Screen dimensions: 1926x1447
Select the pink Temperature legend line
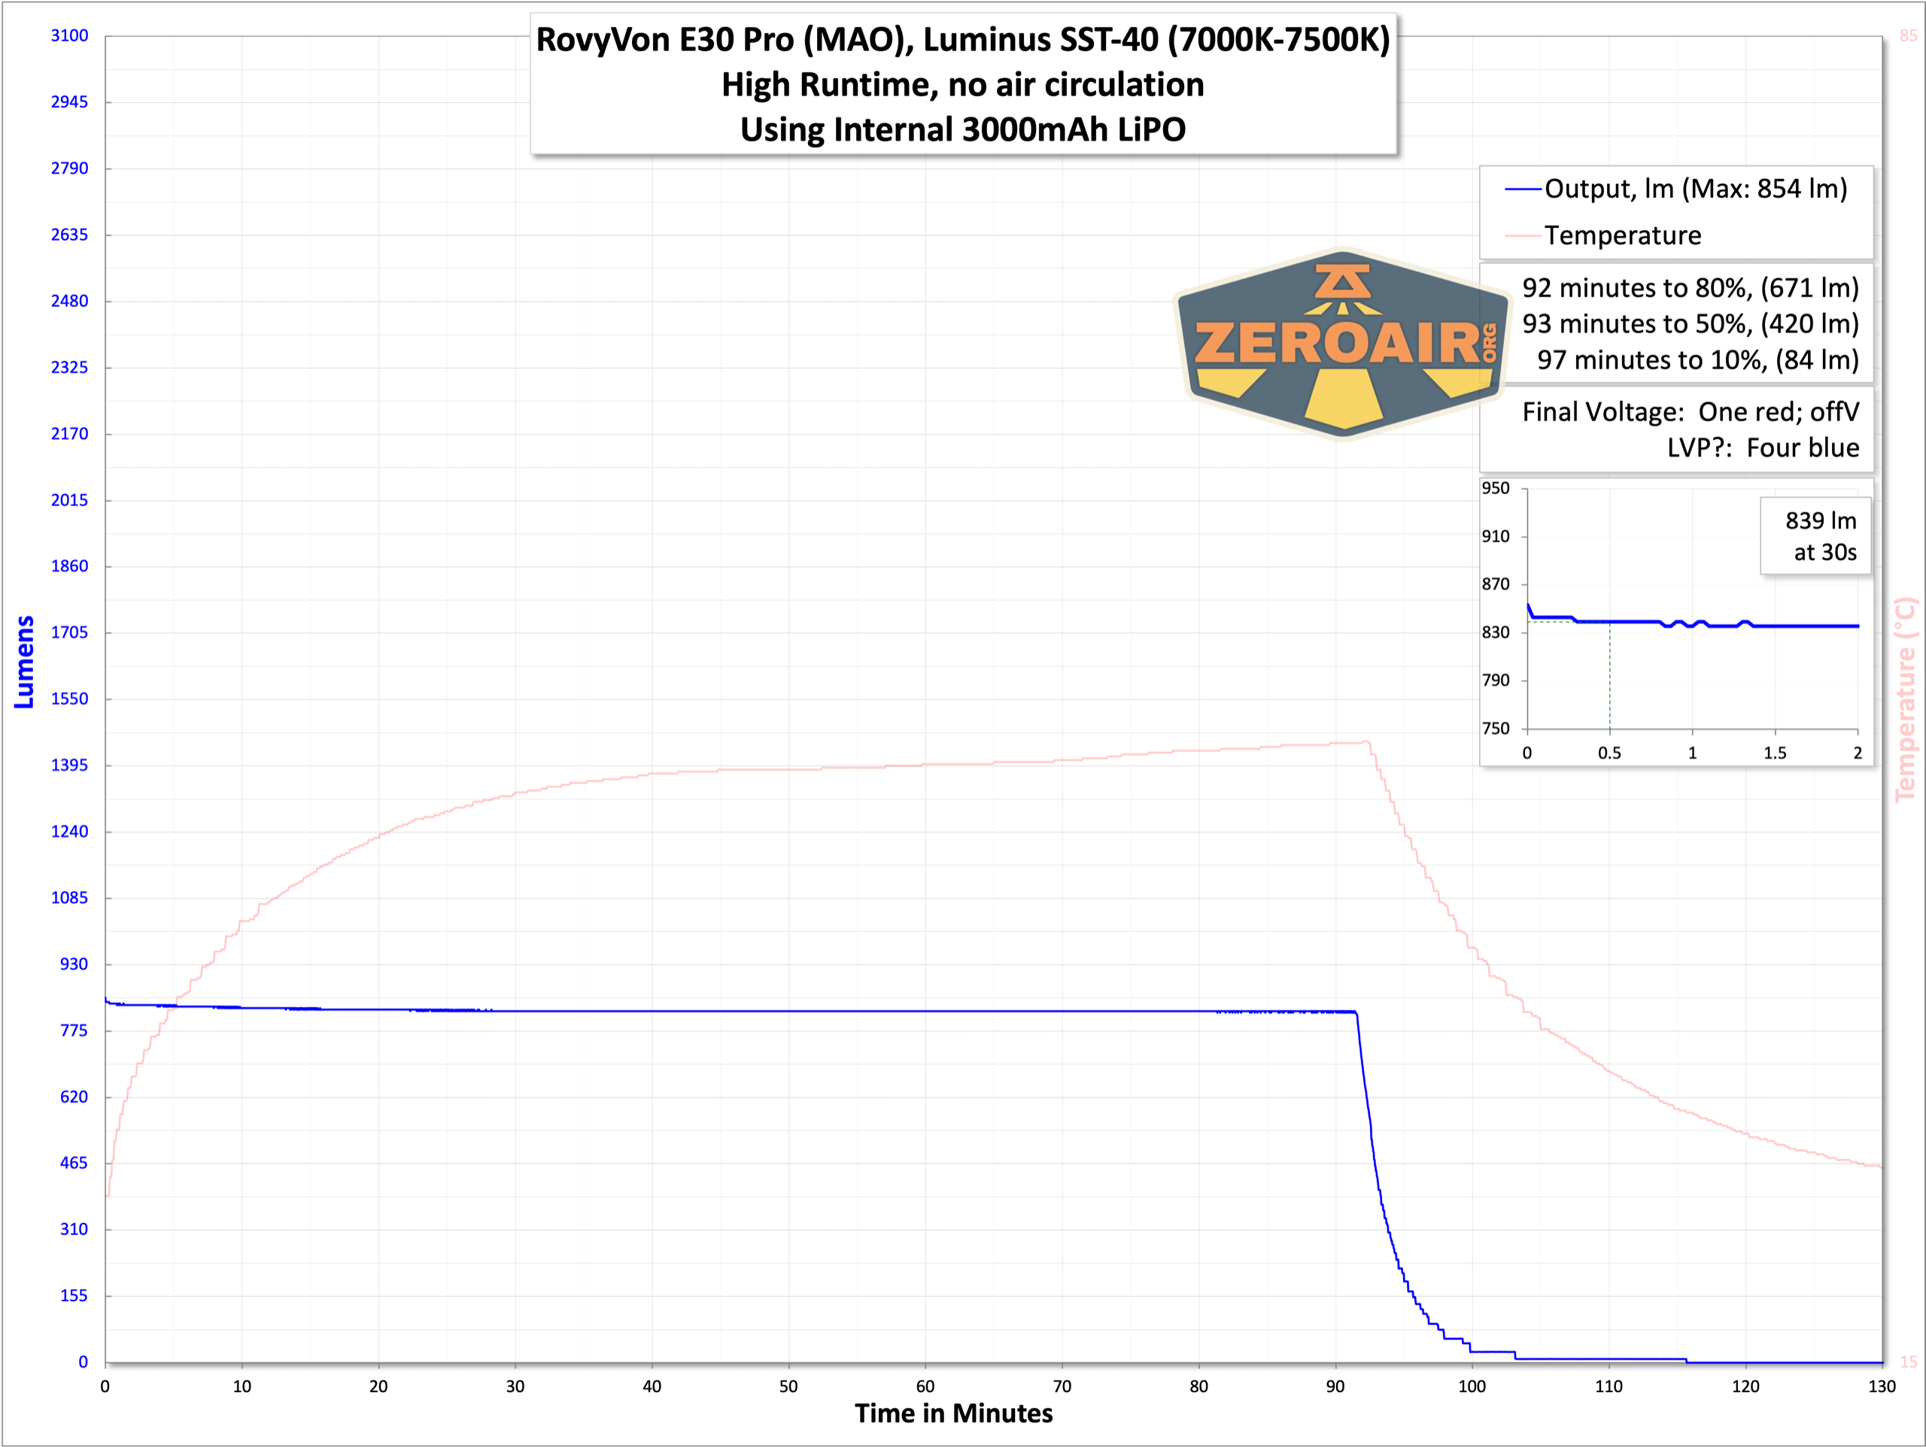click(x=1523, y=236)
